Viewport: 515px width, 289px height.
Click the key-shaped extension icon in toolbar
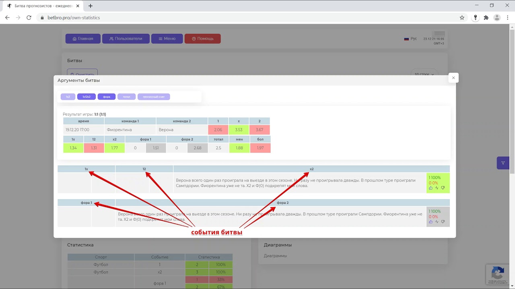pos(476,18)
